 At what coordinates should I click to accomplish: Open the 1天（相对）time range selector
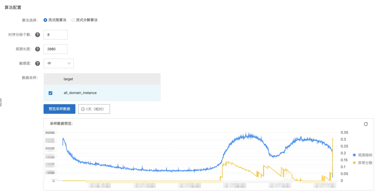[94, 109]
